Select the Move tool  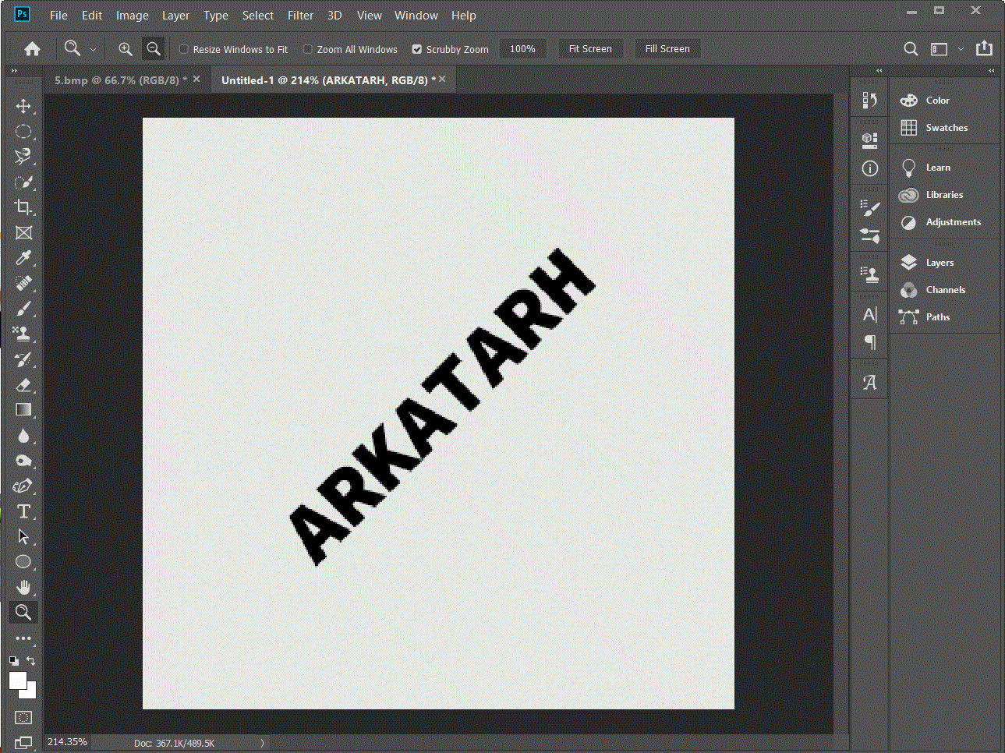[23, 106]
